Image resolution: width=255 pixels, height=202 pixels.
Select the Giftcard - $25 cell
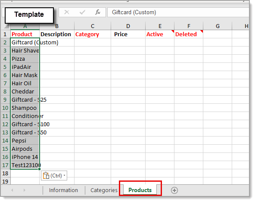25,99
